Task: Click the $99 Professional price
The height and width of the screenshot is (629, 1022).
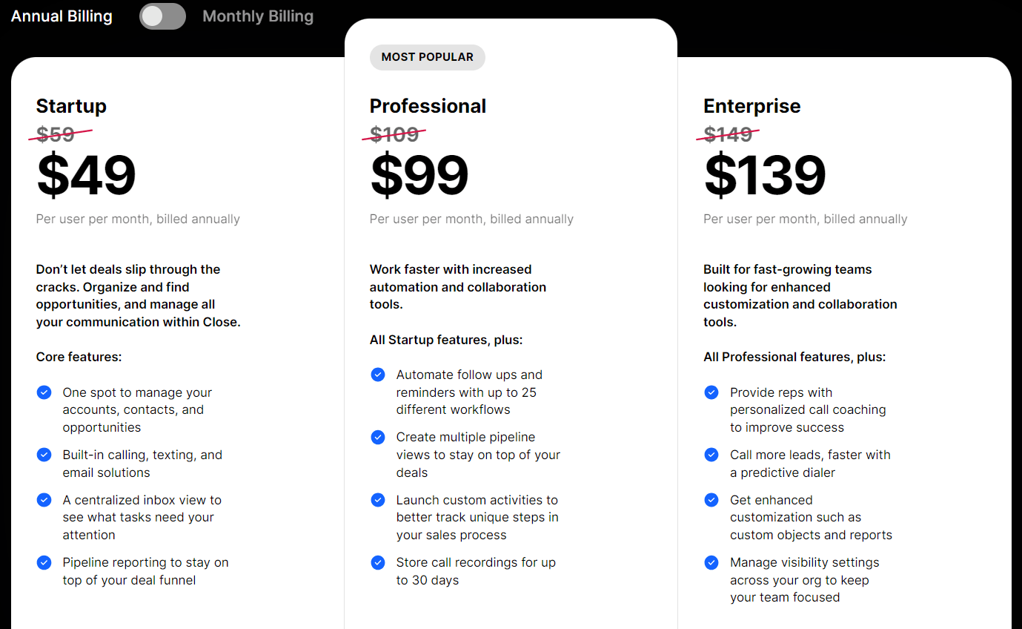Action: tap(419, 177)
